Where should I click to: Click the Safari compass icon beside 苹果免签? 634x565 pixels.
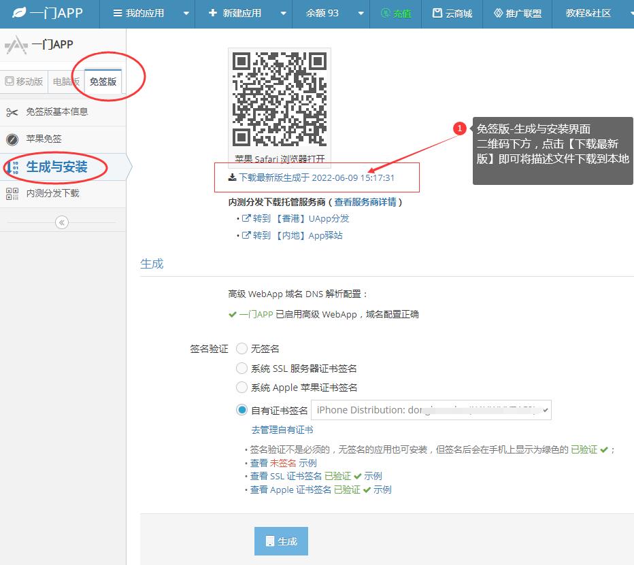pos(12,139)
